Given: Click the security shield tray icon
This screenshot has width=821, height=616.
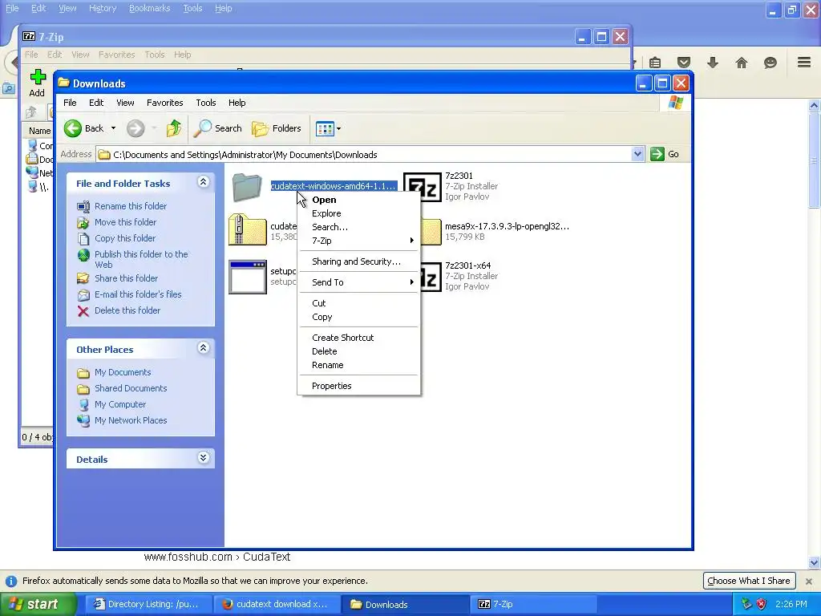Looking at the screenshot, I should (x=761, y=604).
